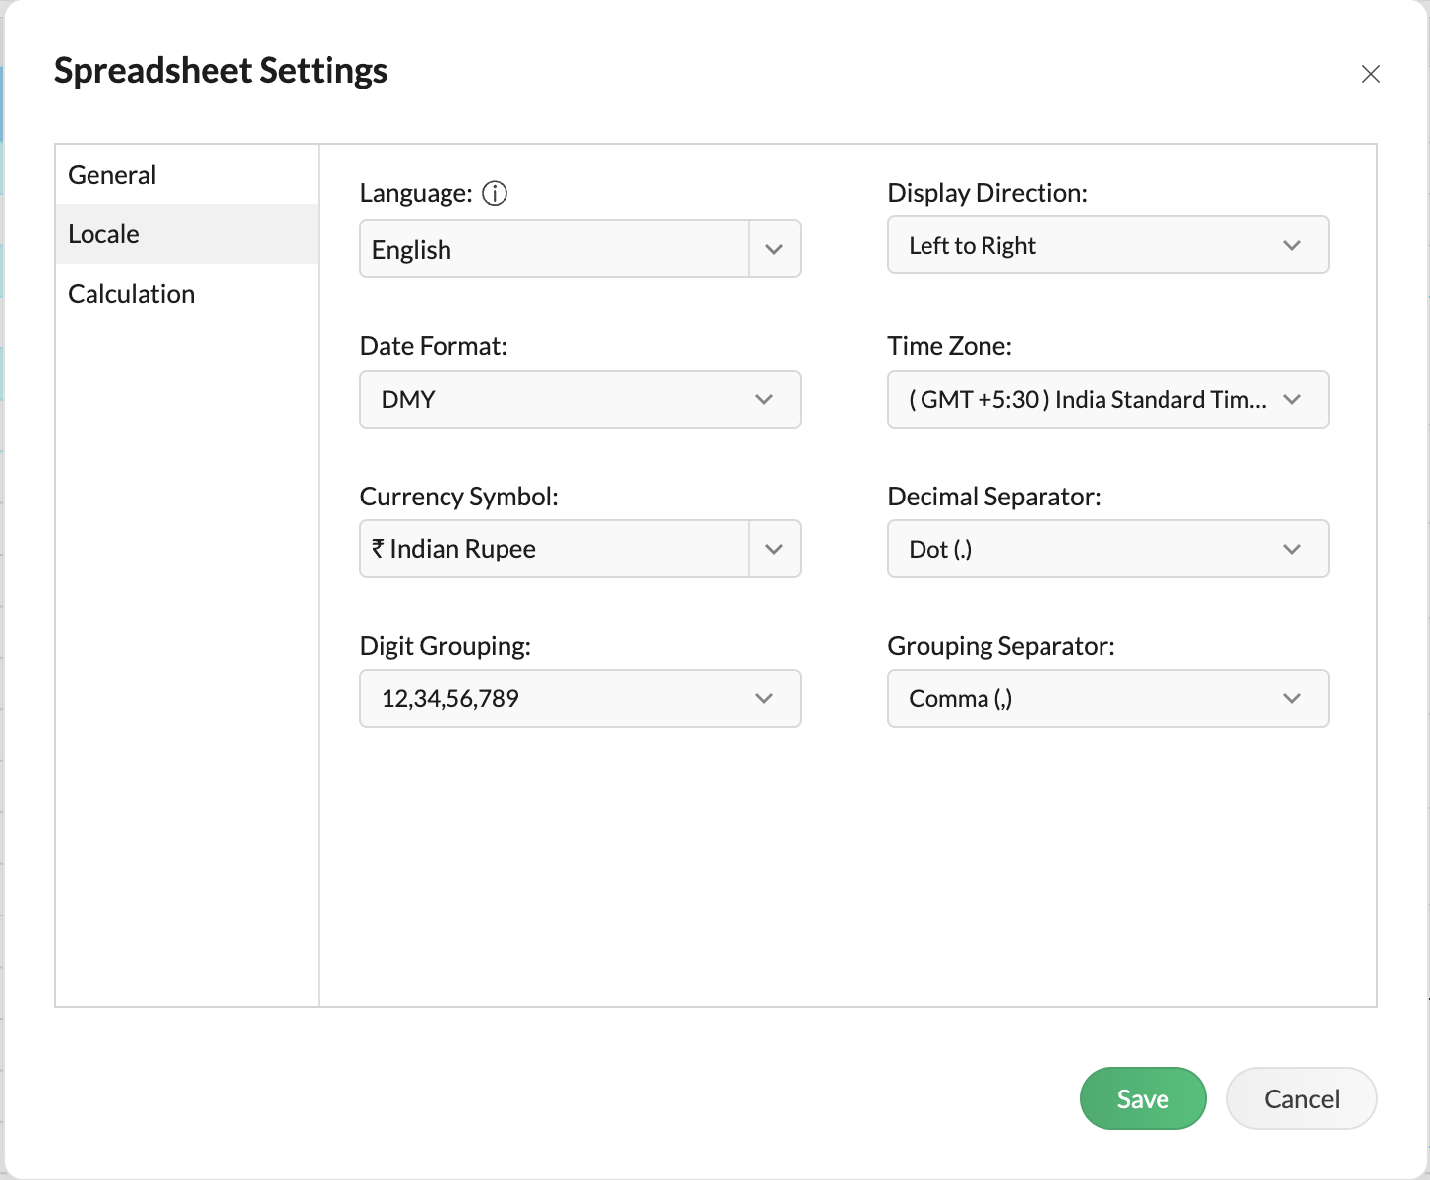Open the Date Format dropdown
The height and width of the screenshot is (1180, 1430).
point(579,399)
